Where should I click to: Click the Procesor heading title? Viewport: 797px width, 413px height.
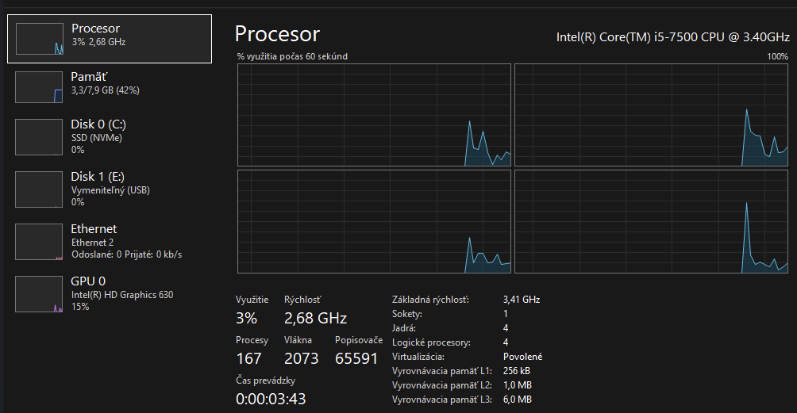coord(277,34)
